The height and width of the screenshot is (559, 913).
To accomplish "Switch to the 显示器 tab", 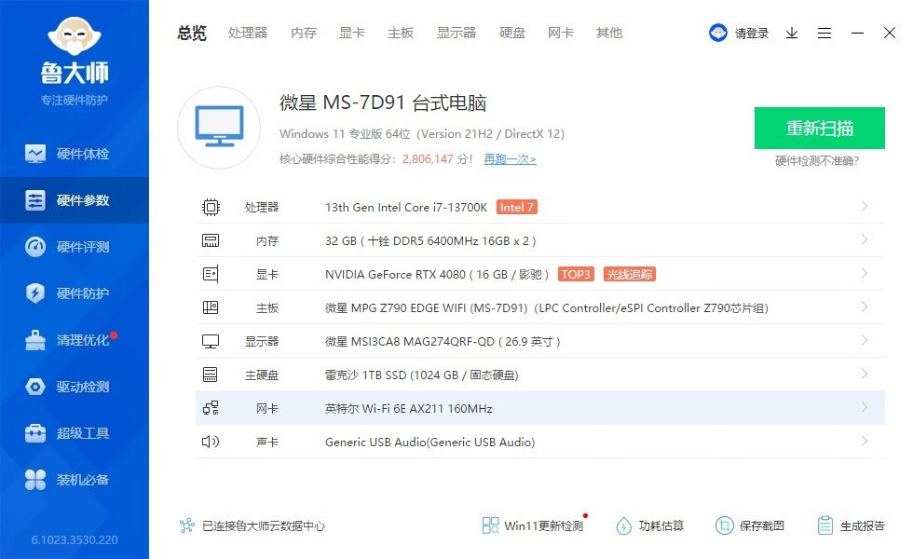I will (x=456, y=34).
